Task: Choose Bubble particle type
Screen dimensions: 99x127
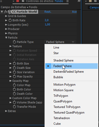Action: pos(71,77)
